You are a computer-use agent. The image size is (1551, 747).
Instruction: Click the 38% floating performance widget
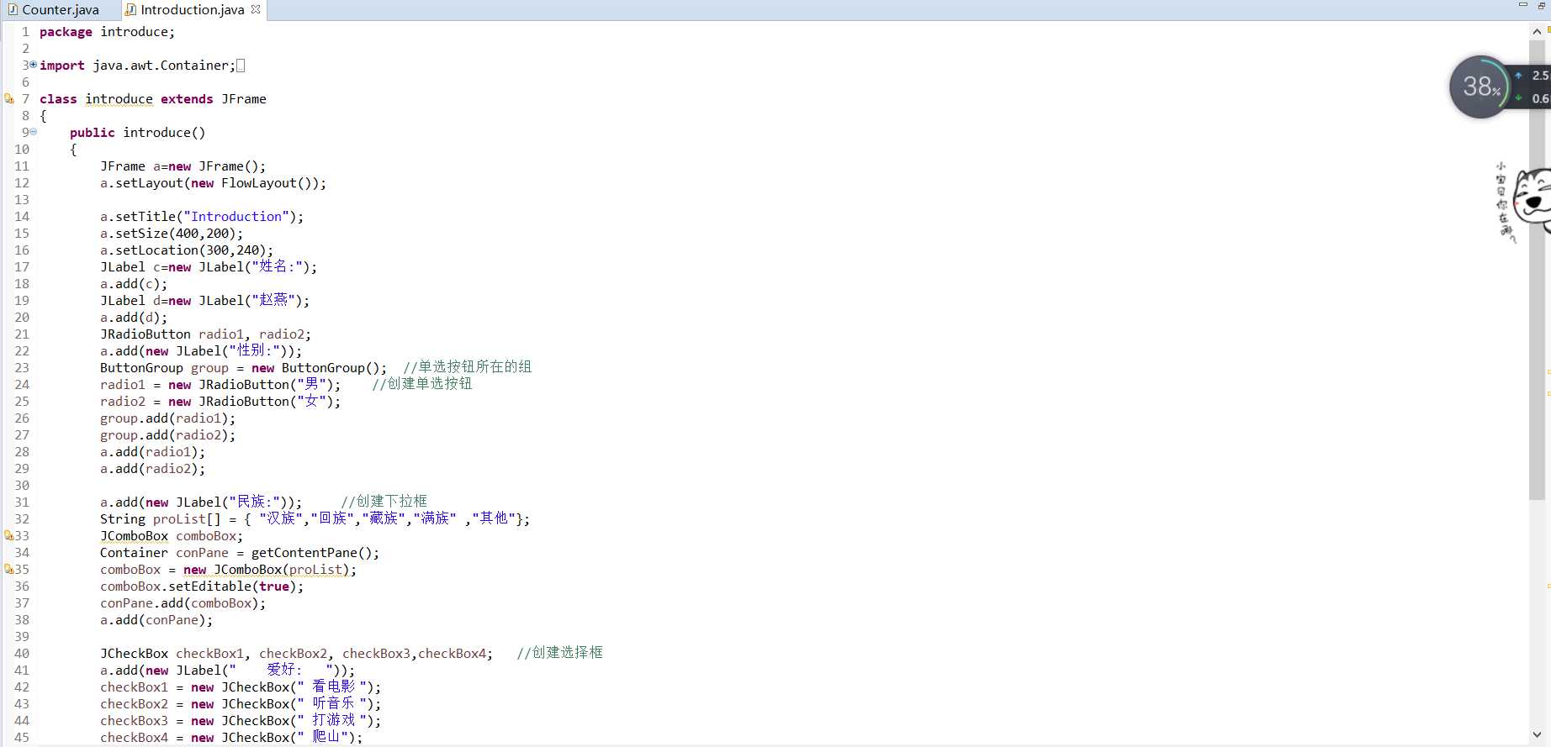coord(1481,87)
